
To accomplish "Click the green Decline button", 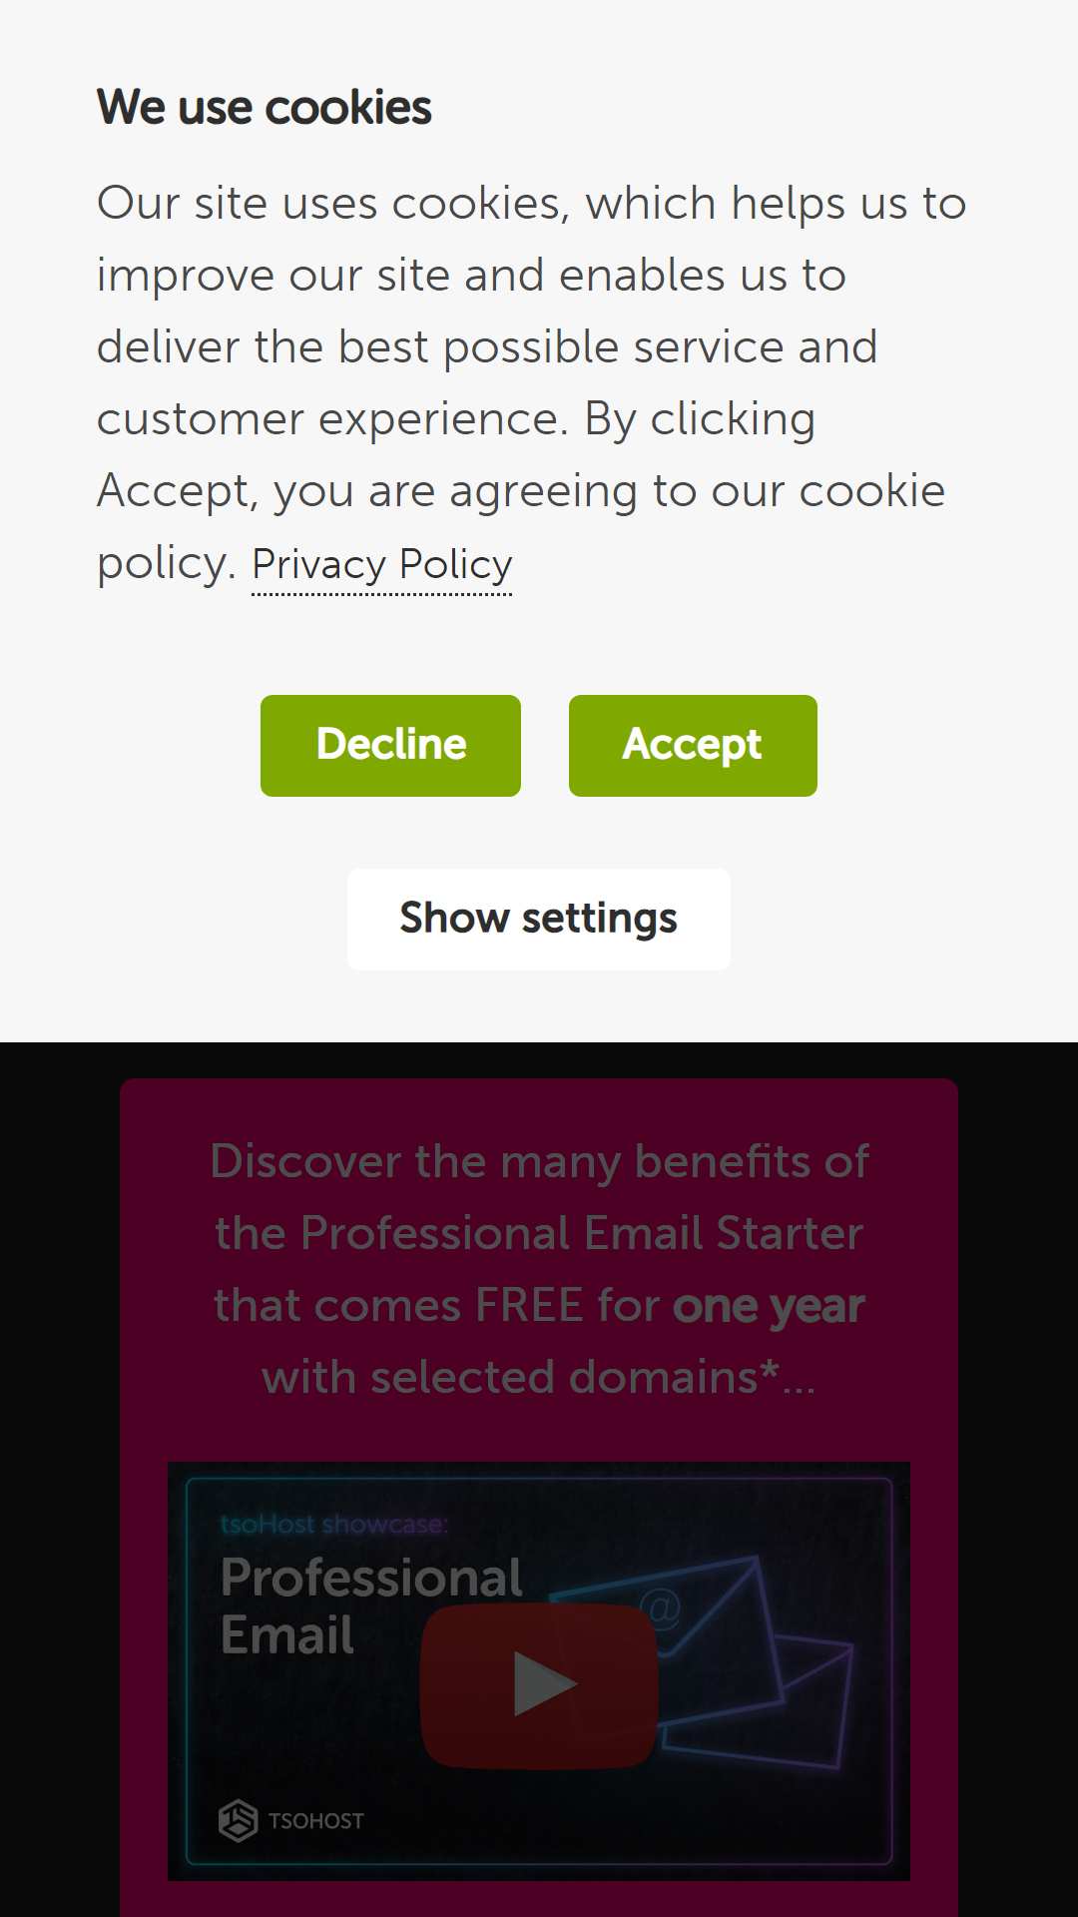I will pyautogui.click(x=390, y=746).
